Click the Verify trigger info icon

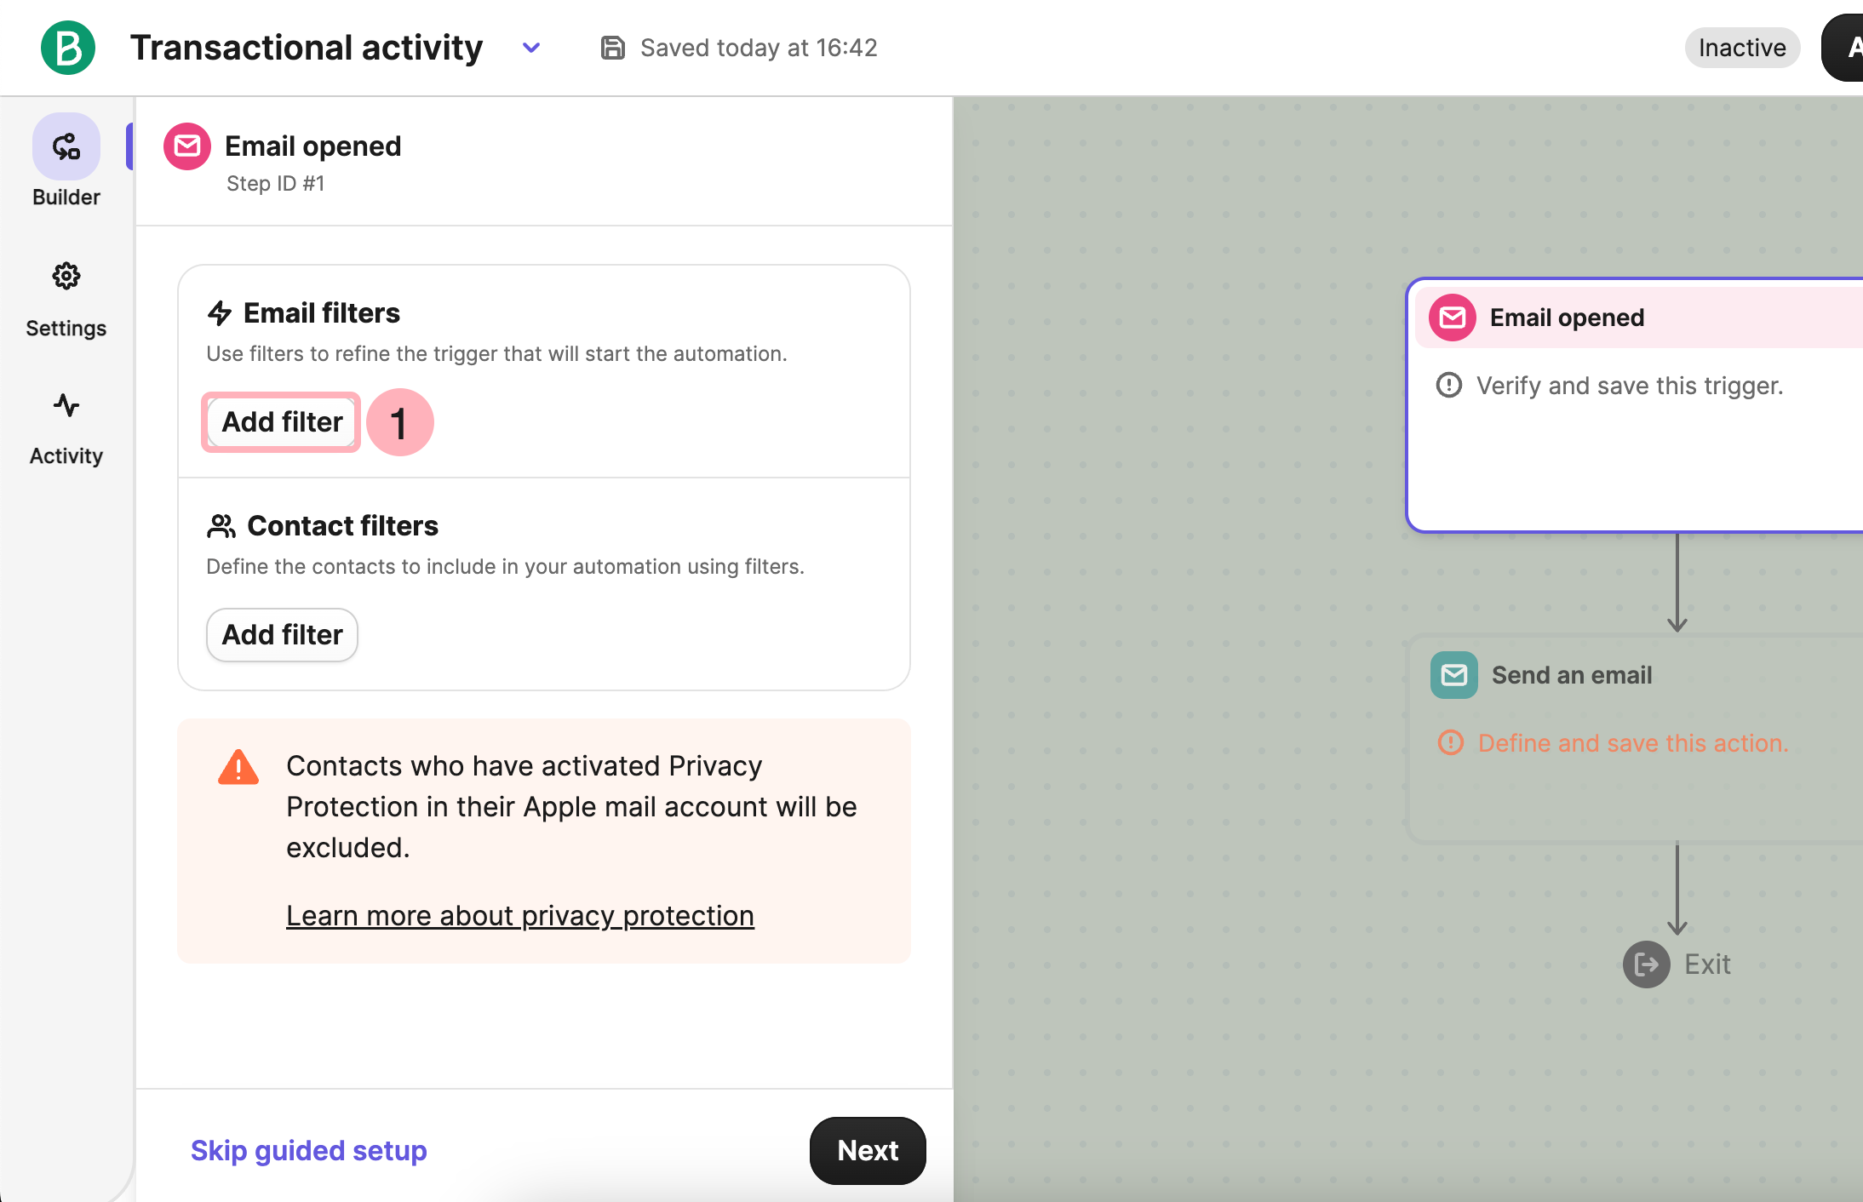click(x=1448, y=386)
